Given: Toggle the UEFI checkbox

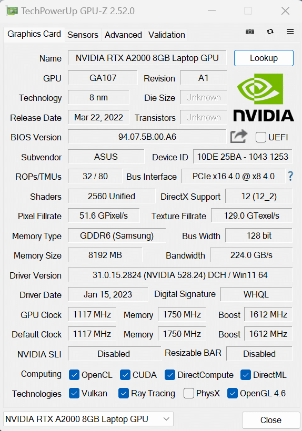Looking at the screenshot, I should (260, 137).
